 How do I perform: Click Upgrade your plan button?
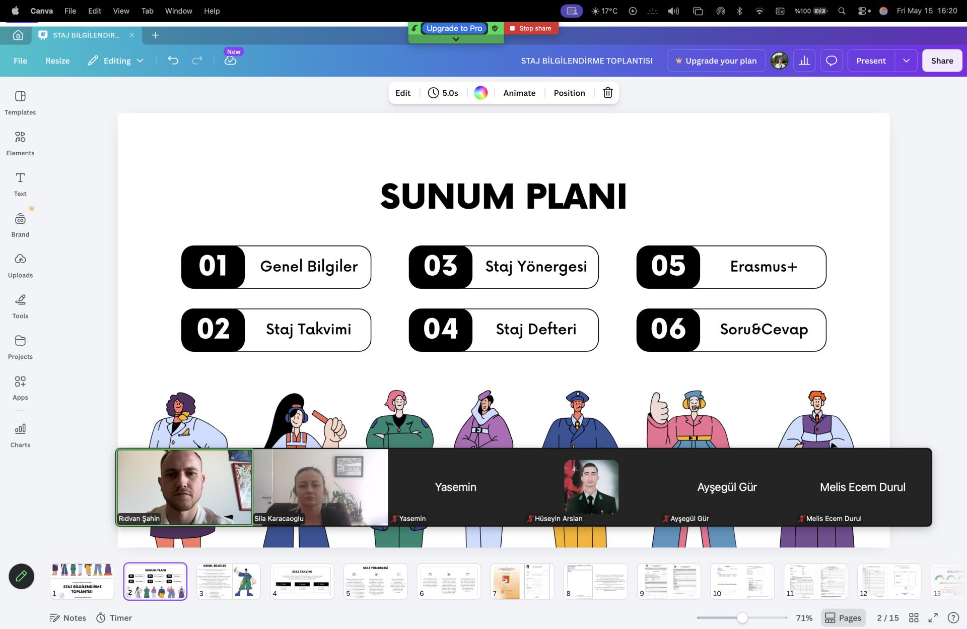click(x=716, y=60)
